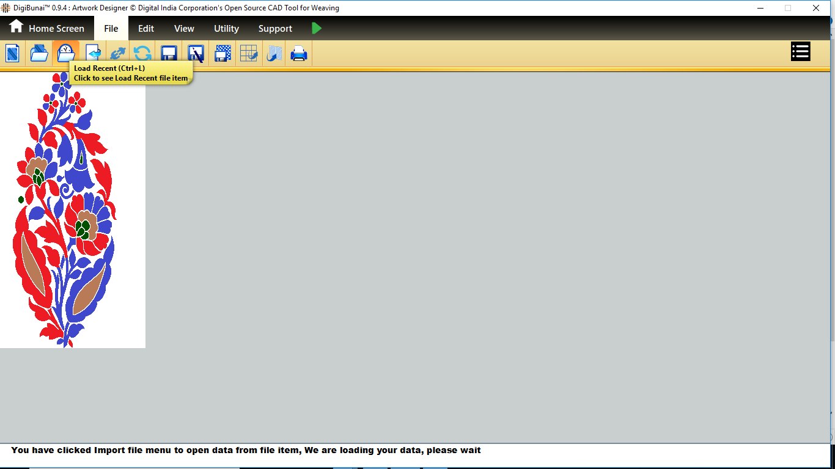Open the Edit menu

(146, 28)
